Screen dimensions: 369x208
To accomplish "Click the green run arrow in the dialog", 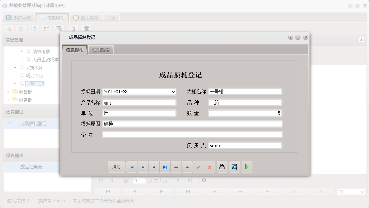I will tap(247, 167).
